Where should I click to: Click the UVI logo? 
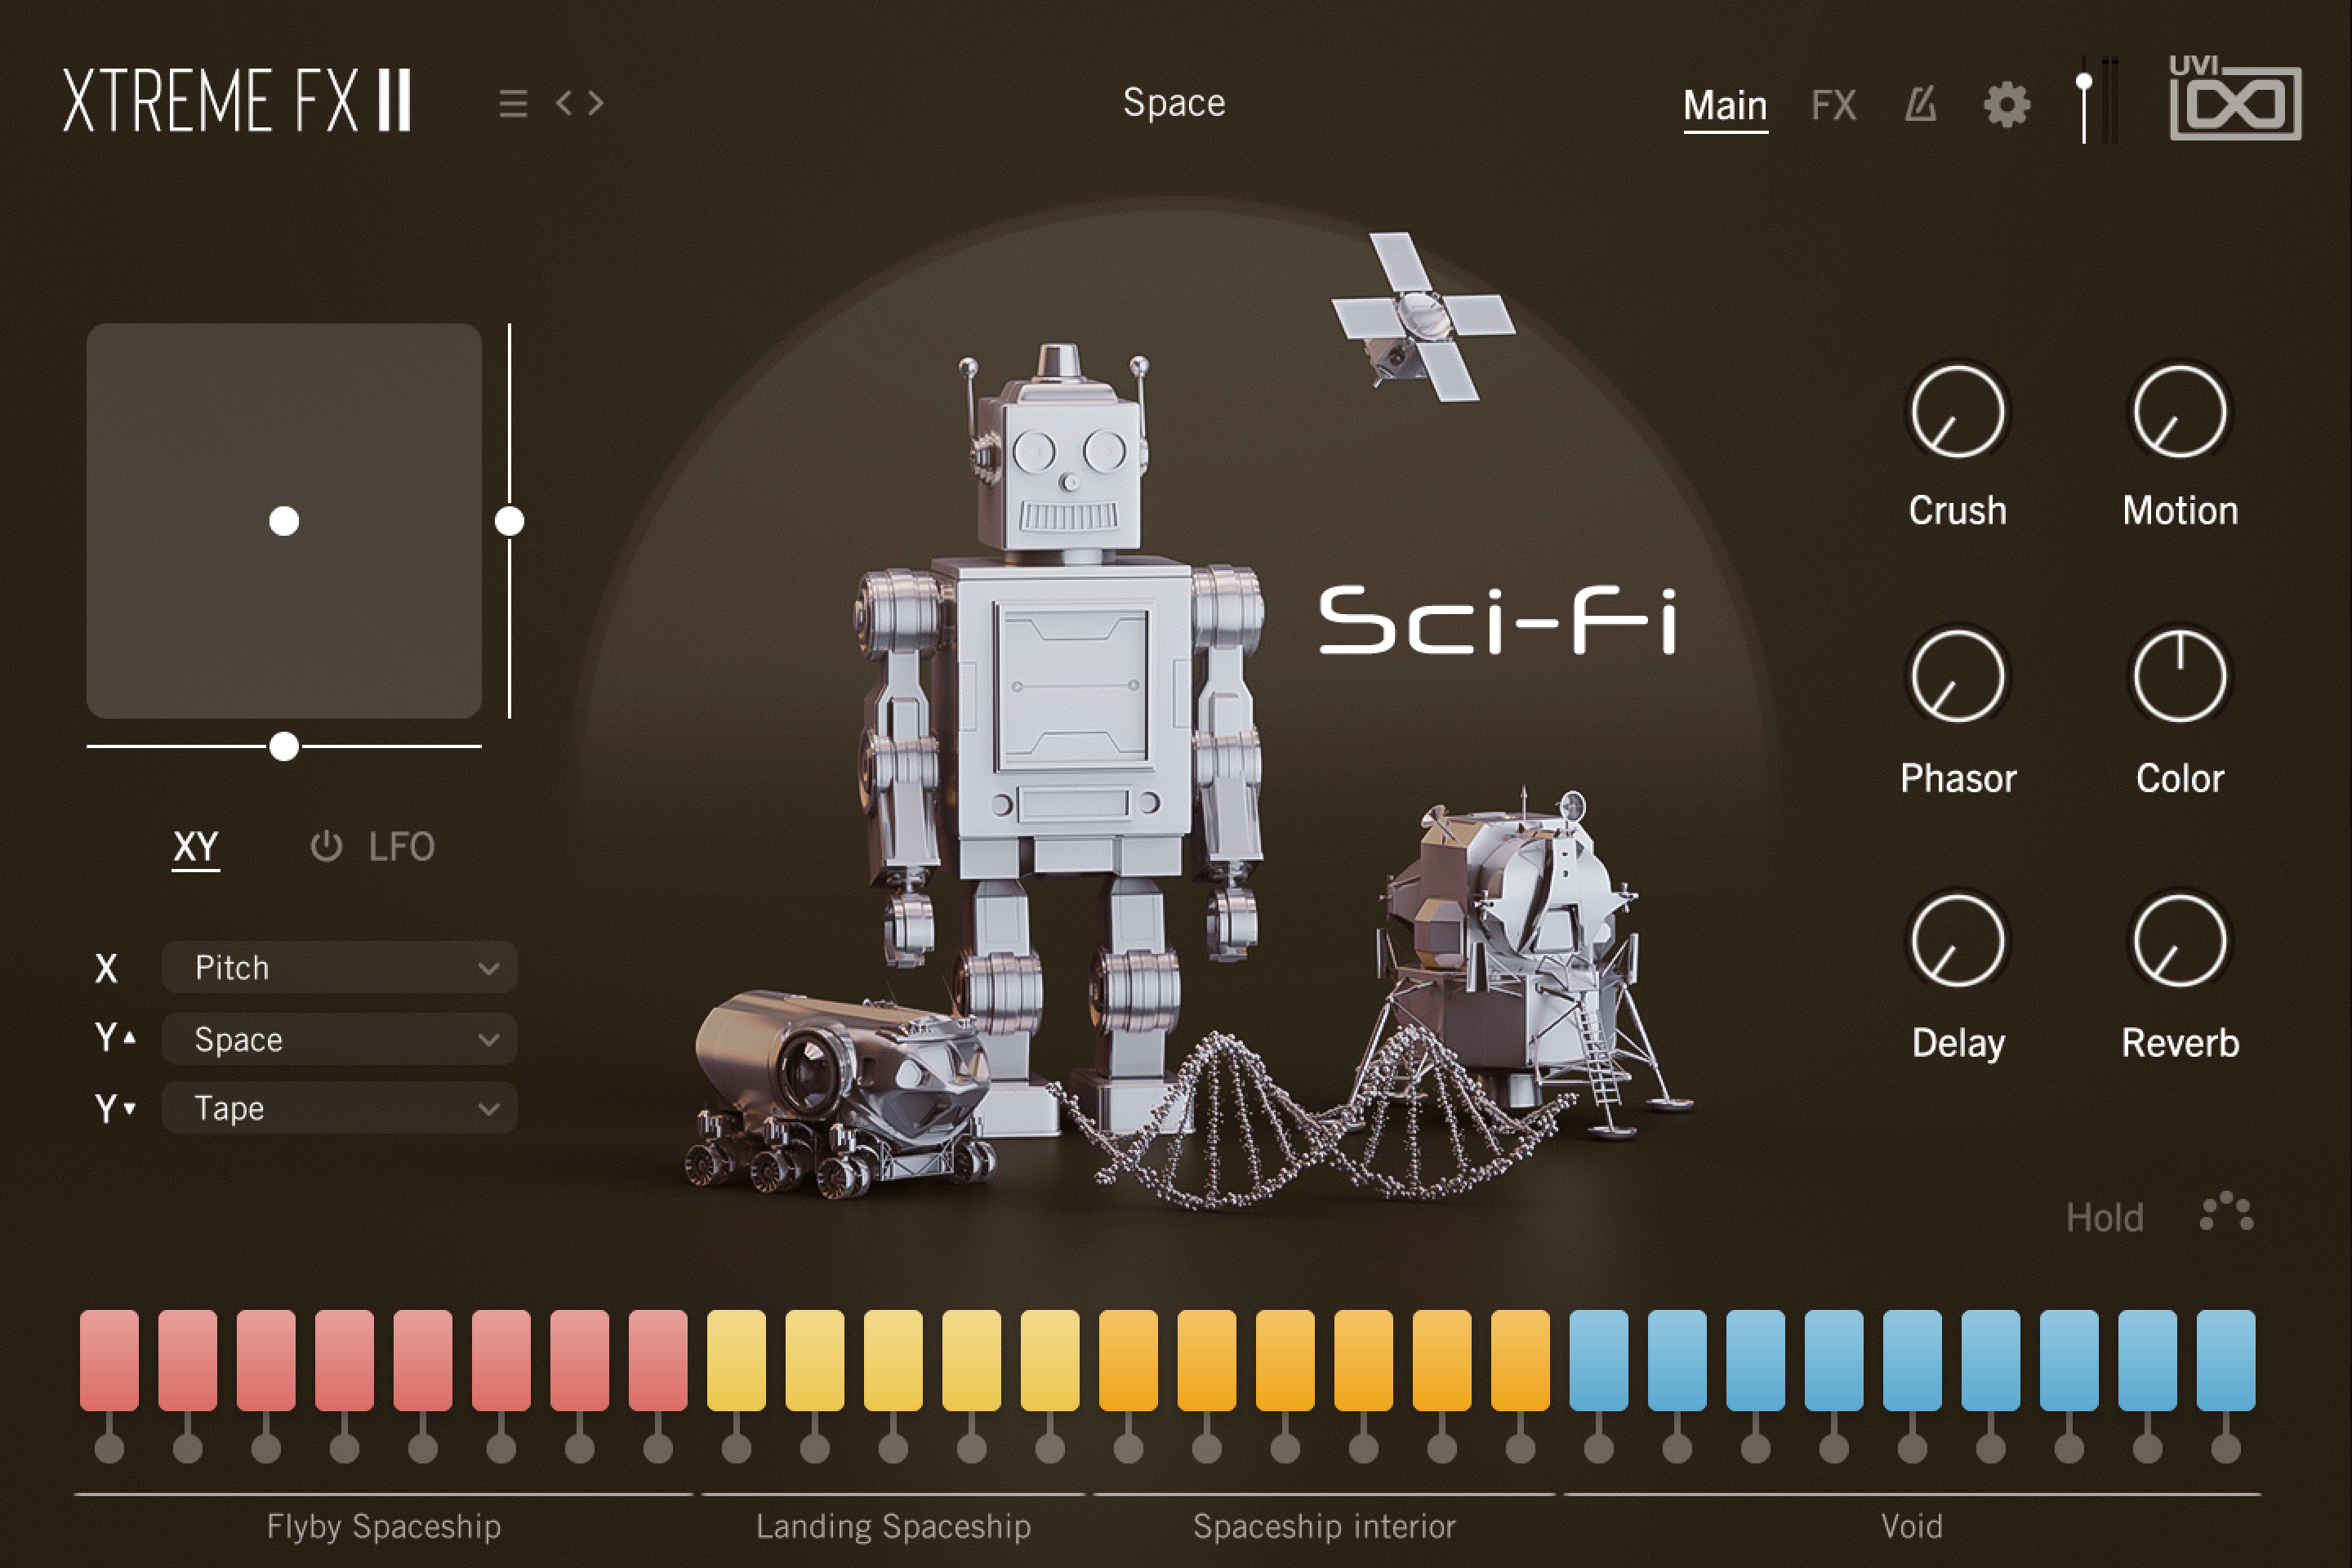(x=2235, y=97)
